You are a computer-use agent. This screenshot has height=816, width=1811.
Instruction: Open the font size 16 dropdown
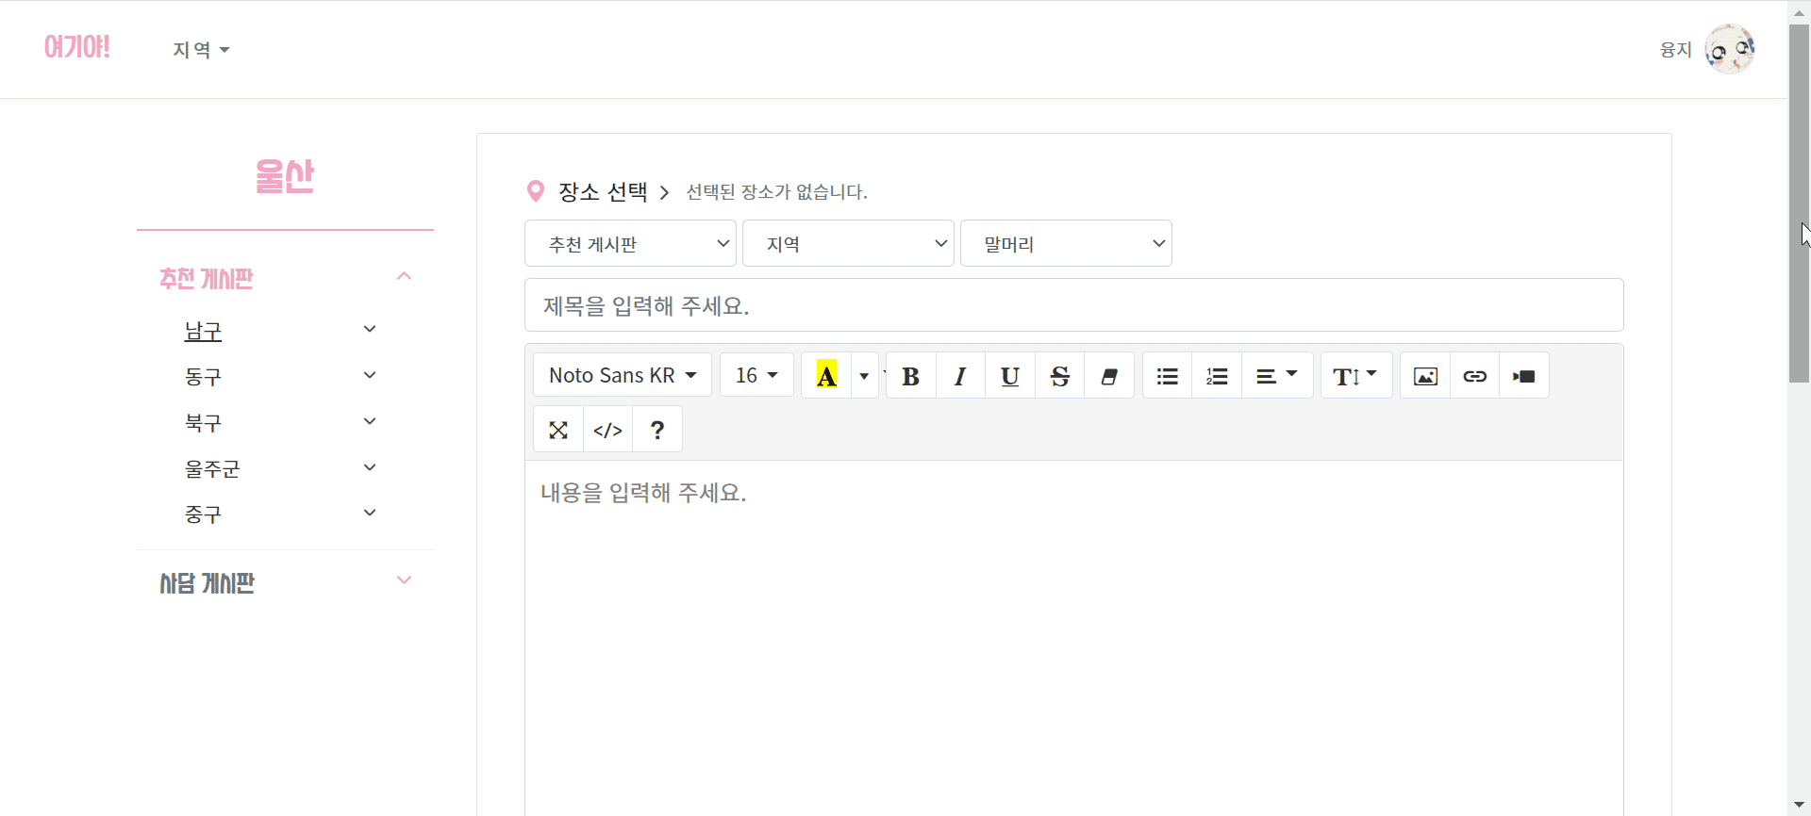coord(756,376)
